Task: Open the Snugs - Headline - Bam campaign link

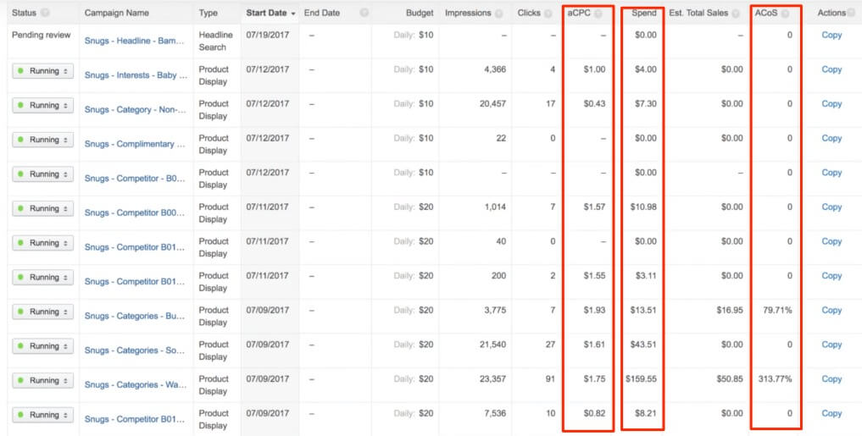Action: point(135,41)
